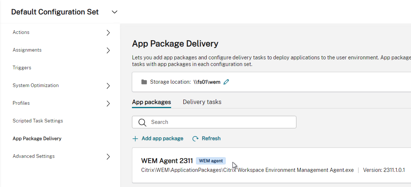Select App Package Delivery in sidebar

[x=37, y=138]
